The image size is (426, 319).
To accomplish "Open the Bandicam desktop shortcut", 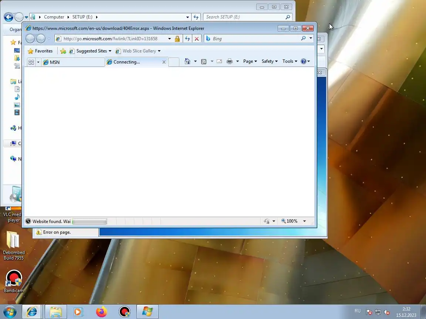I will pos(14,282).
